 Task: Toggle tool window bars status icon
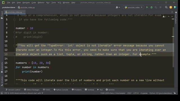2,93
